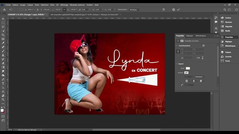Open the stroke caps dropdown
Viewport: 239px width, 134px height.
[x=194, y=81]
